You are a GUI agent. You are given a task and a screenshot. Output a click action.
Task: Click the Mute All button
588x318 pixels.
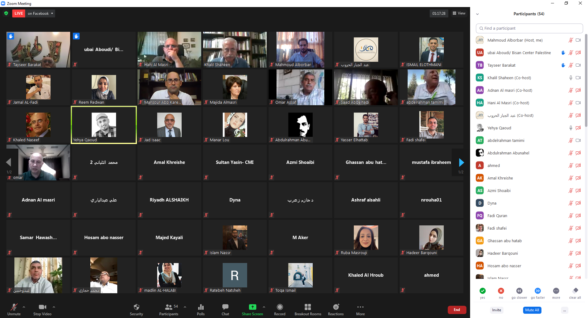pyautogui.click(x=532, y=310)
